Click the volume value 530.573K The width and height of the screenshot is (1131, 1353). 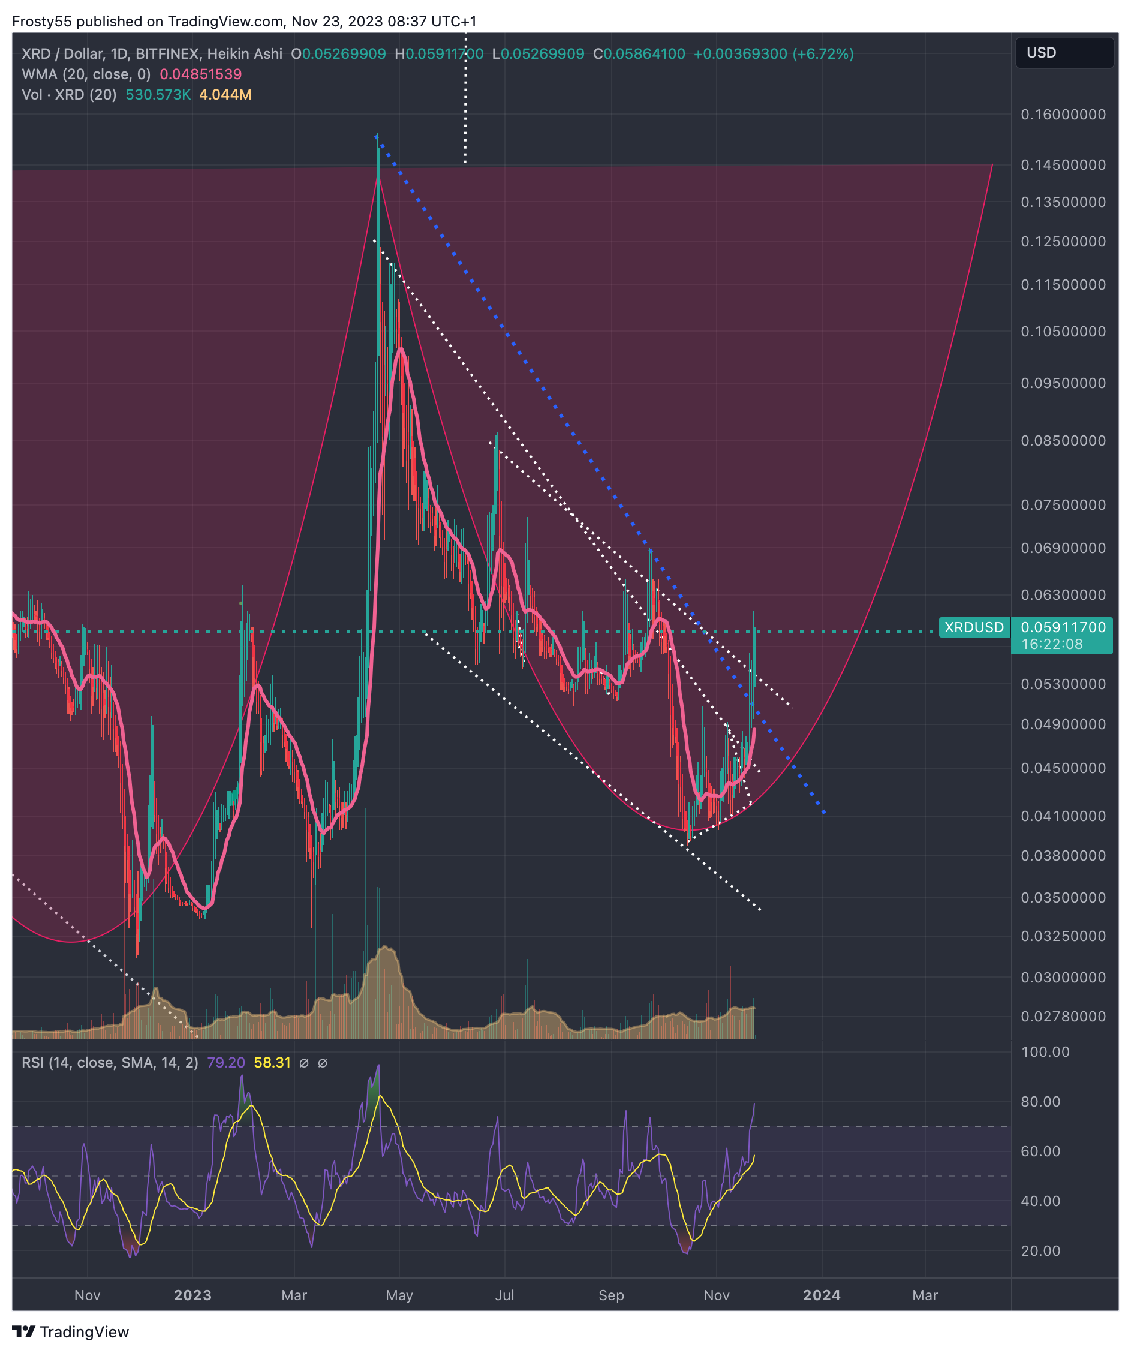(158, 95)
